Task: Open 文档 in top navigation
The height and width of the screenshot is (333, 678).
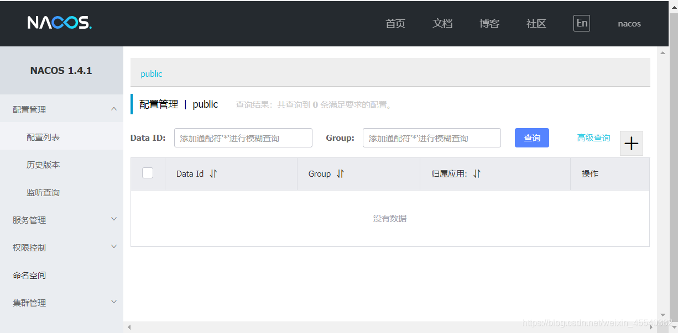Action: click(442, 24)
